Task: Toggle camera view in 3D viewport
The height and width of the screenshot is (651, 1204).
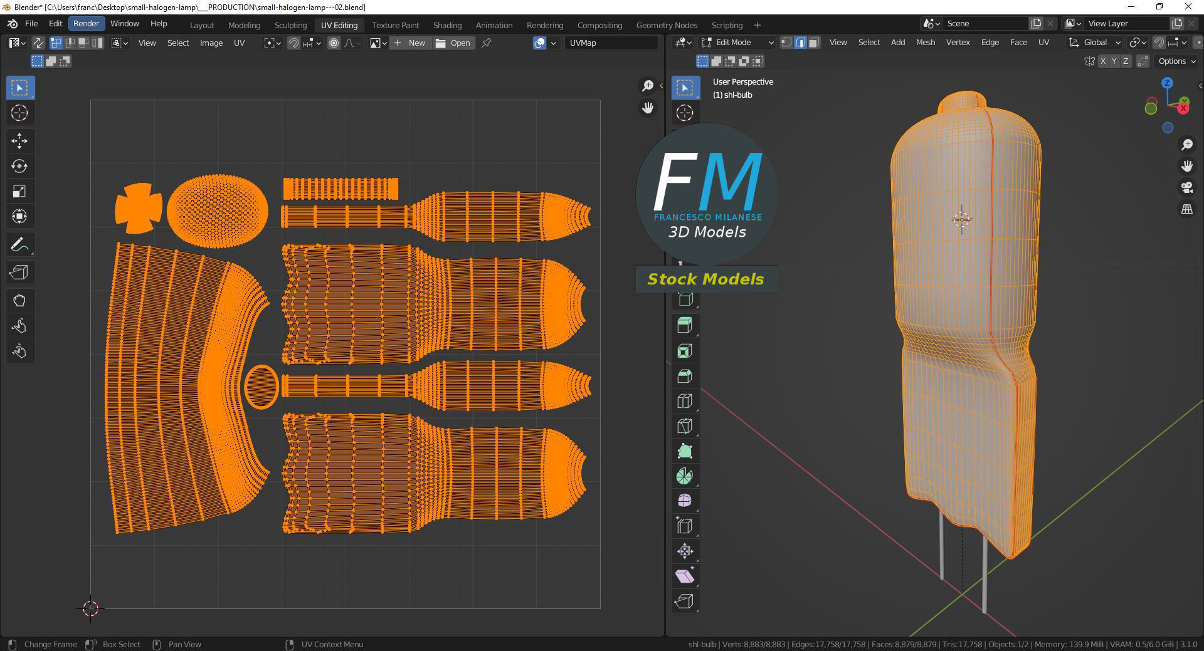Action: 1187,187
